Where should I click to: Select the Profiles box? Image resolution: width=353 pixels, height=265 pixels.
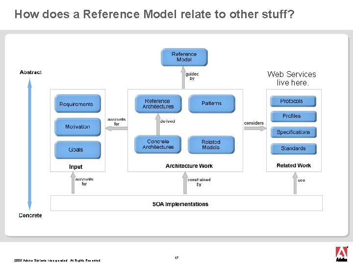pyautogui.click(x=293, y=116)
